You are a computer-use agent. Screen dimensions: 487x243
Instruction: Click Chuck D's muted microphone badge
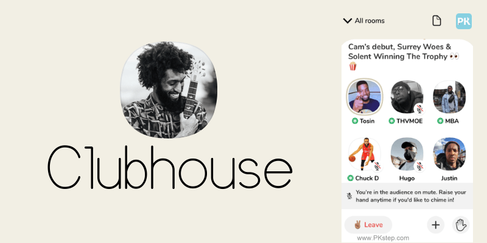click(x=377, y=166)
